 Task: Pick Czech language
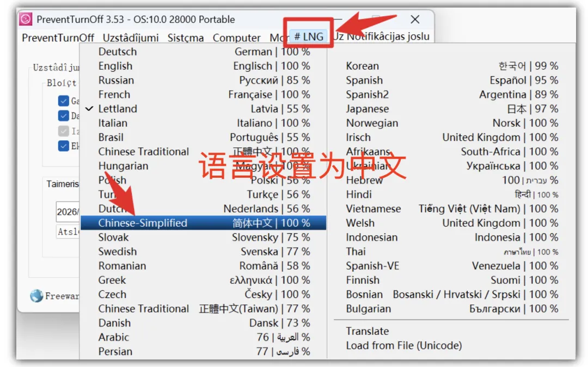(203, 294)
